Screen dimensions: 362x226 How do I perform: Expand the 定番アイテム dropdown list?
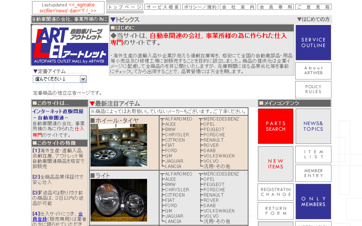coord(60,79)
